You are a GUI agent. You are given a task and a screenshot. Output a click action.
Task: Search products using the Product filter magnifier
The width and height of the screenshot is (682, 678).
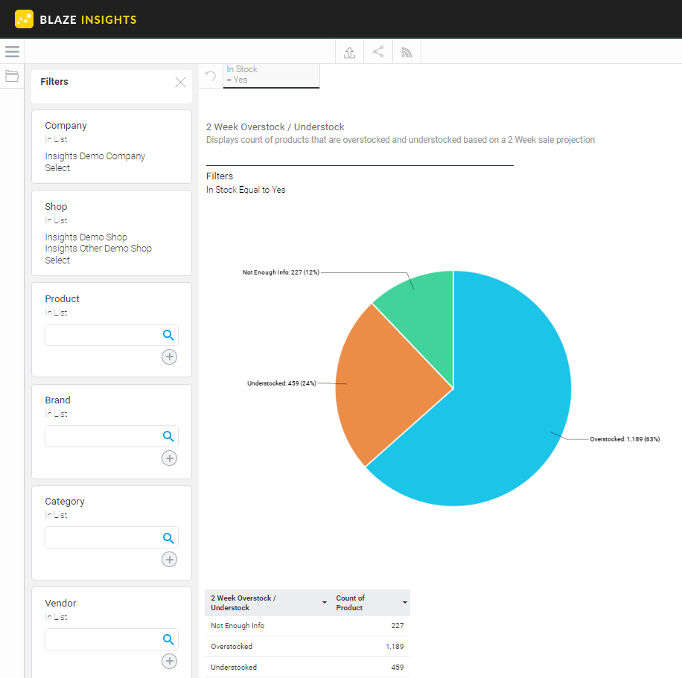[x=168, y=335]
